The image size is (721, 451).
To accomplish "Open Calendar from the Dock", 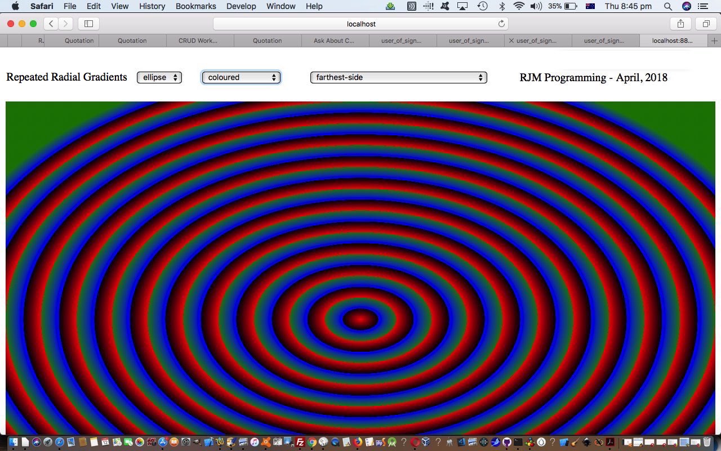I will pyautogui.click(x=105, y=442).
